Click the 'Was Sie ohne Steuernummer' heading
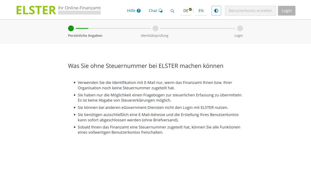The image size is (311, 175). (x=146, y=66)
